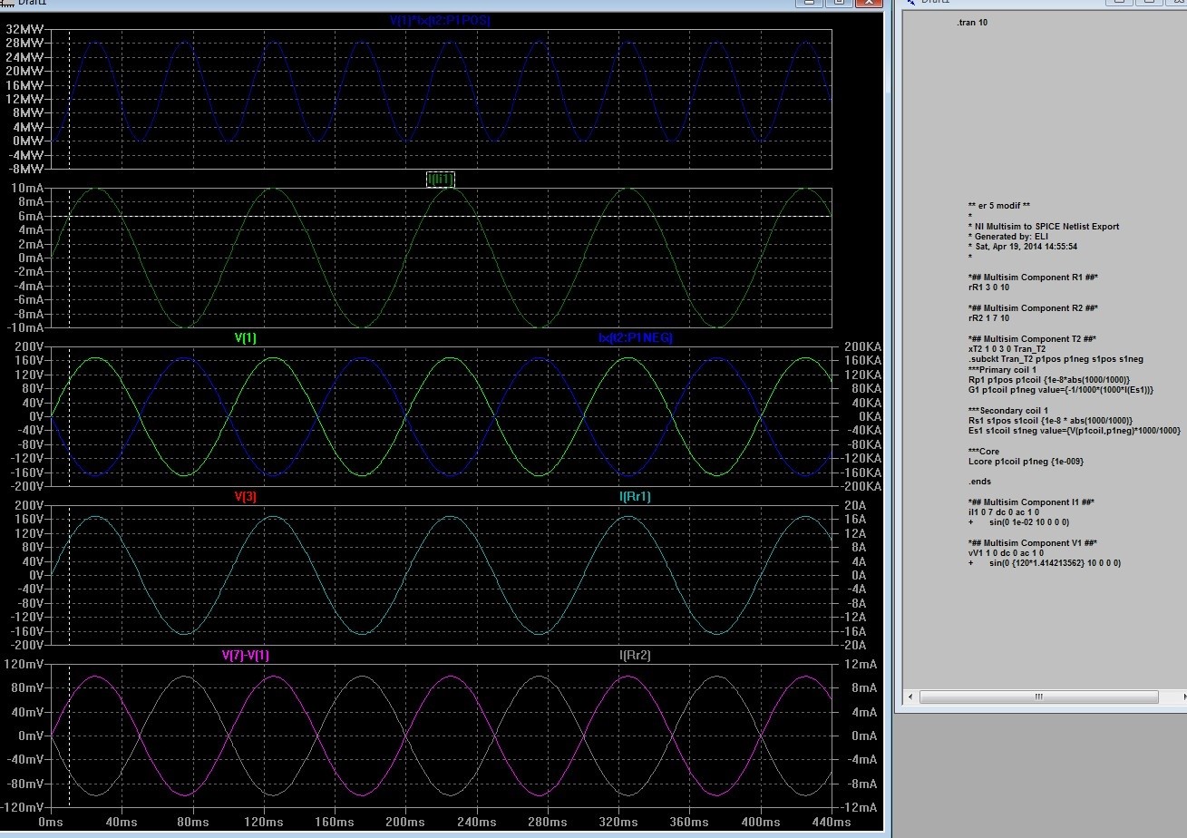Viewport: 1187px width, 838px height.
Task: Click the "rR1 3 0 10" netlist line
Action: click(988, 287)
